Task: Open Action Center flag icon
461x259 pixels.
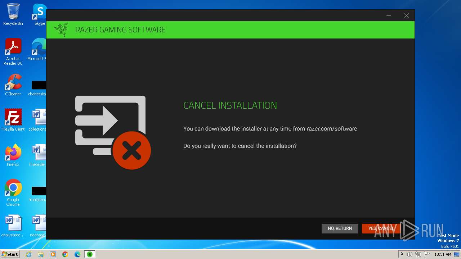Action: (x=427, y=254)
